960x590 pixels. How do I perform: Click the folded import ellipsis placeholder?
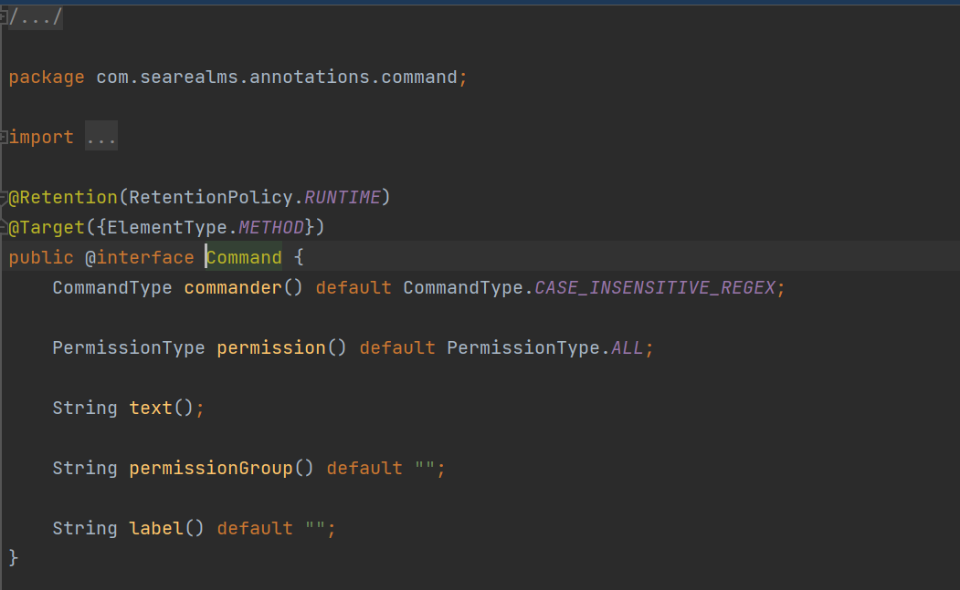(x=100, y=138)
